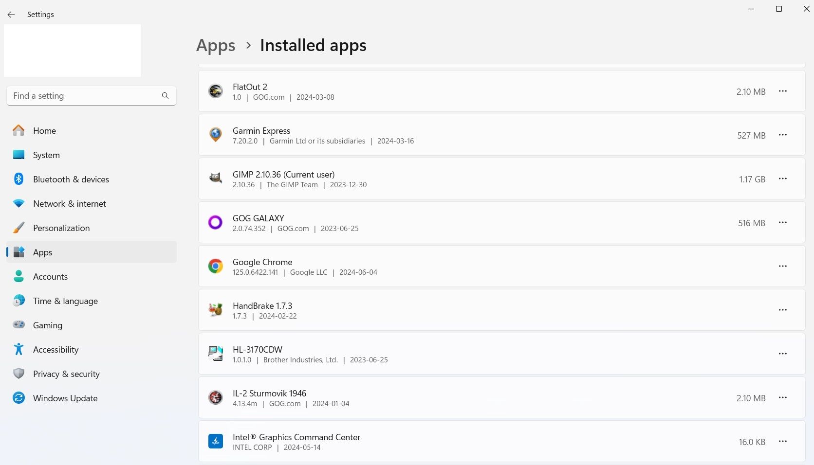This screenshot has width=814, height=465.
Task: Click the FlatOut 2 app icon
Action: coord(216,91)
